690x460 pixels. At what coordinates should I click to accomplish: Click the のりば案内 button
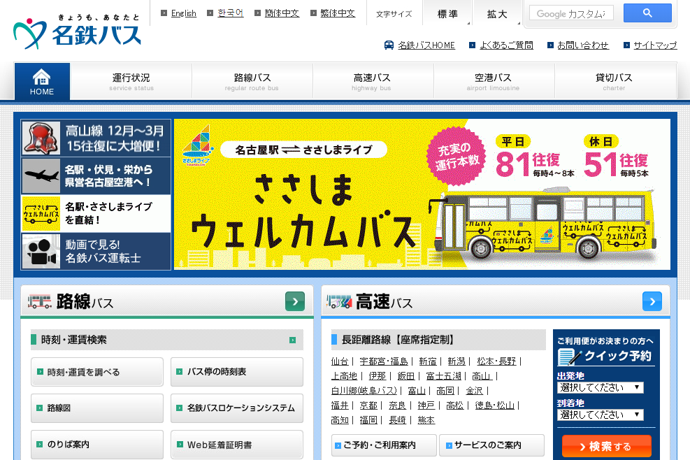(96, 445)
